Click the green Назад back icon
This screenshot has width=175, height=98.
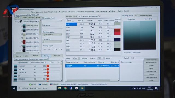tap(30, 84)
